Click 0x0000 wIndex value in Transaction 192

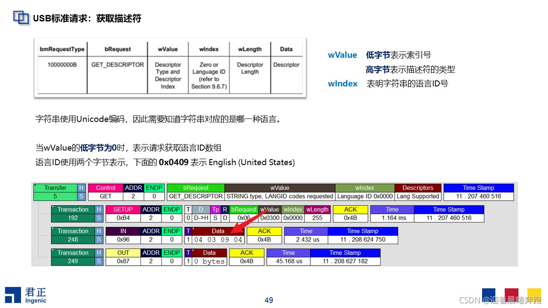(x=293, y=218)
